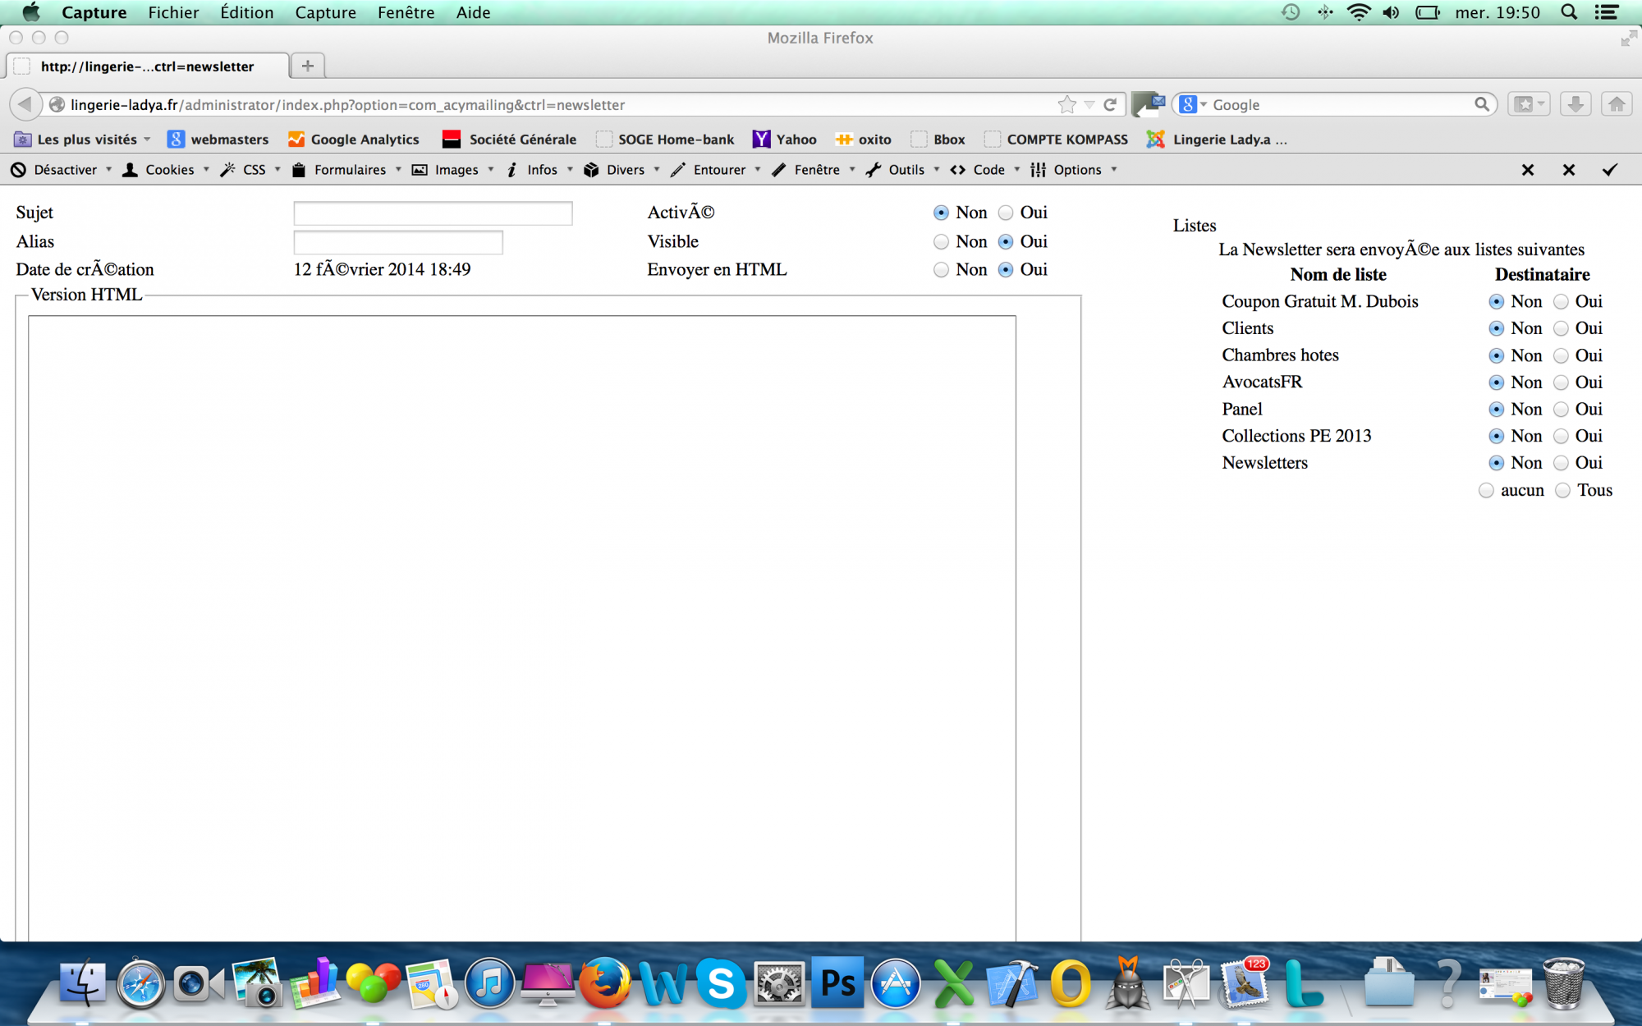
Task: Select the Tous radio button
Action: [x=1563, y=491]
